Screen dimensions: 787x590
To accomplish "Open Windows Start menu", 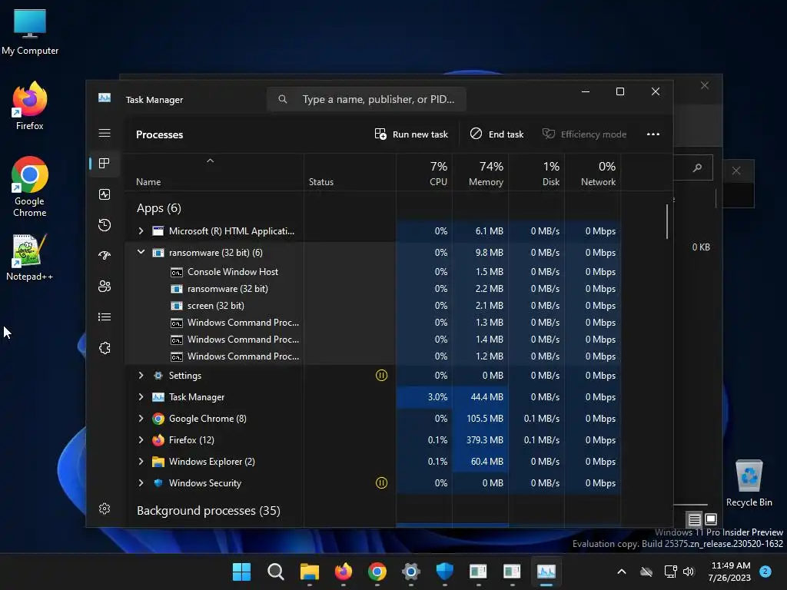I will pos(241,572).
